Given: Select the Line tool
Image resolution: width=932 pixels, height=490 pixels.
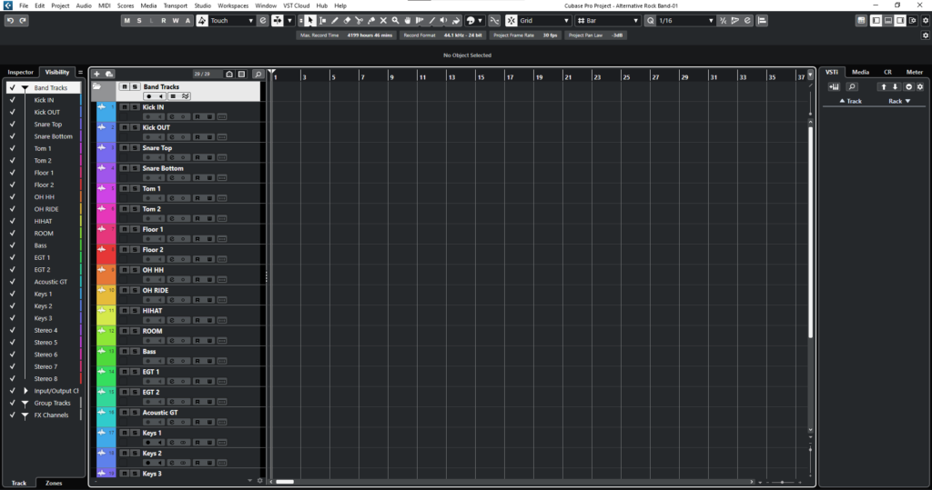Looking at the screenshot, I should click(x=432, y=21).
